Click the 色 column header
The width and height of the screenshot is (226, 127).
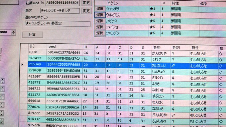(222, 48)
